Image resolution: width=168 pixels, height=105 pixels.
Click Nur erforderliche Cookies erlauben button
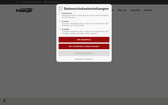84,46
